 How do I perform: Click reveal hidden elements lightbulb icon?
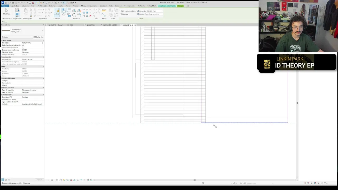coord(81,180)
